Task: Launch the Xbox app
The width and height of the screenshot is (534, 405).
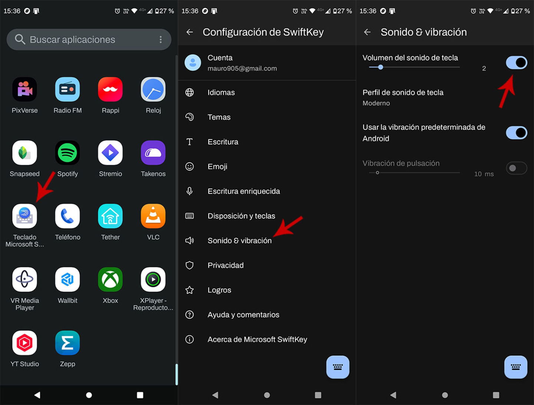Action: click(110, 279)
